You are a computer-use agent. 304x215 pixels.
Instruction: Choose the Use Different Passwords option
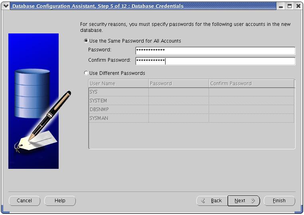tap(86, 73)
